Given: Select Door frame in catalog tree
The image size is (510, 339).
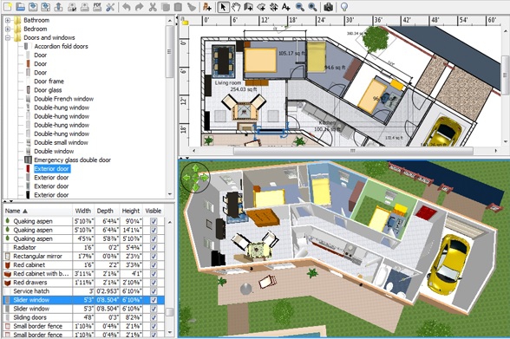Looking at the screenshot, I should pos(49,81).
